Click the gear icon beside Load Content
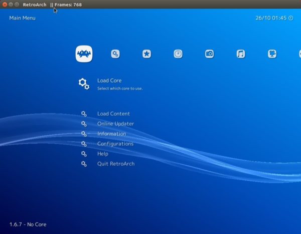The width and height of the screenshot is (301, 234). click(x=84, y=113)
